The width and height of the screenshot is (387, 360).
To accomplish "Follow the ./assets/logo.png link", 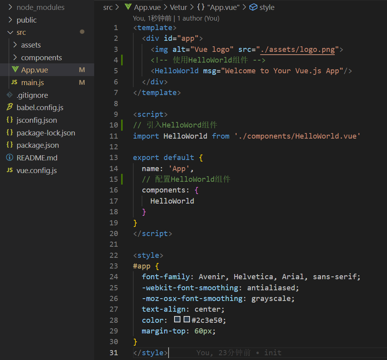I will pyautogui.click(x=298, y=50).
